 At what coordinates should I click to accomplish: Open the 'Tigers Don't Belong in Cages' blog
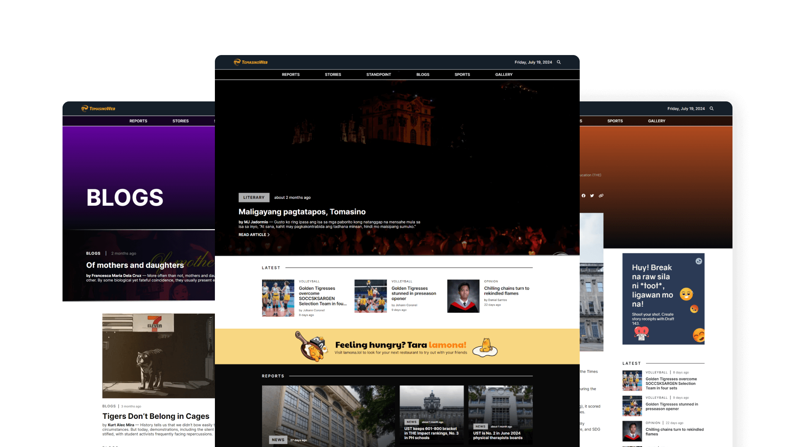pyautogui.click(x=156, y=416)
